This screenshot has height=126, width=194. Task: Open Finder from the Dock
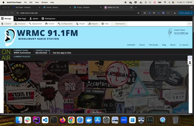[19, 120]
